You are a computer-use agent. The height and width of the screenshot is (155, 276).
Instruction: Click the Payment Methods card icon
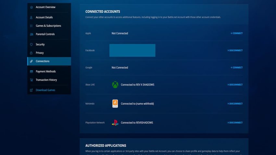coord(31,72)
